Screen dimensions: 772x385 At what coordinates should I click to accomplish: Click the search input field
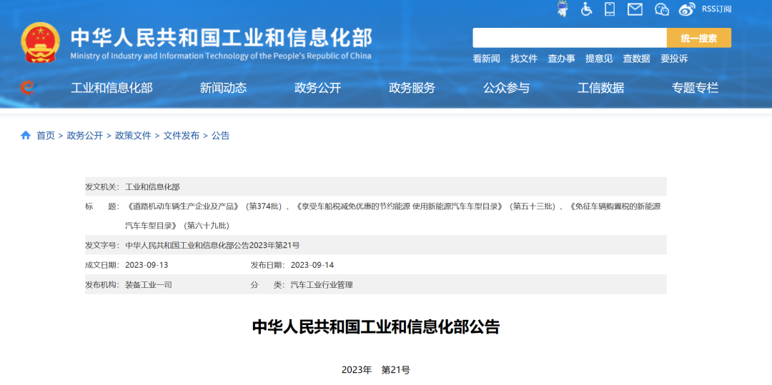pos(569,38)
